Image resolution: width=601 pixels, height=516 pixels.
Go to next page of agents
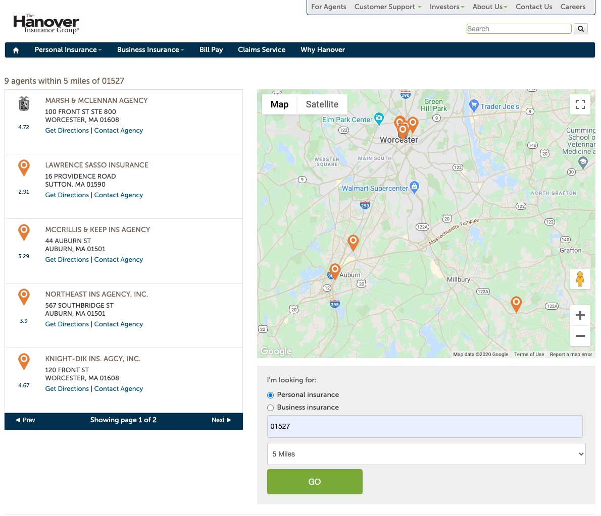pyautogui.click(x=221, y=420)
